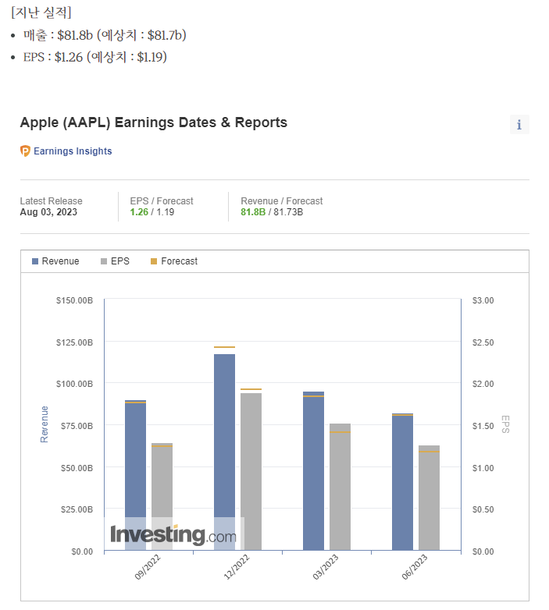Click the '$2.00' EPS axis label
Image resolution: width=549 pixels, height=610 pixels.
[x=483, y=384]
